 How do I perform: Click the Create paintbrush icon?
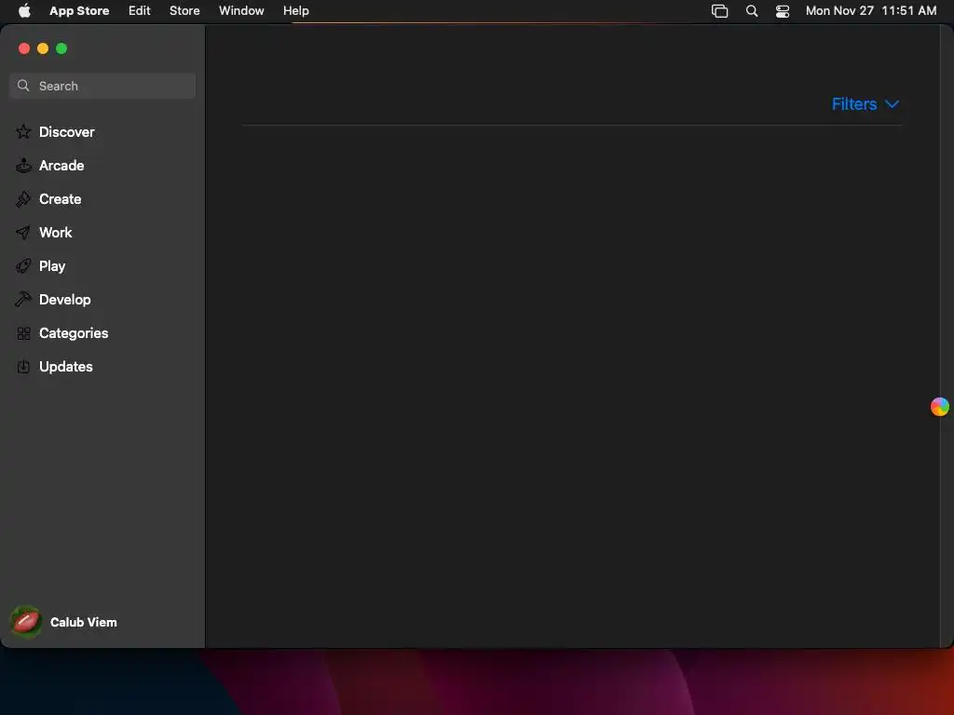pyautogui.click(x=23, y=199)
